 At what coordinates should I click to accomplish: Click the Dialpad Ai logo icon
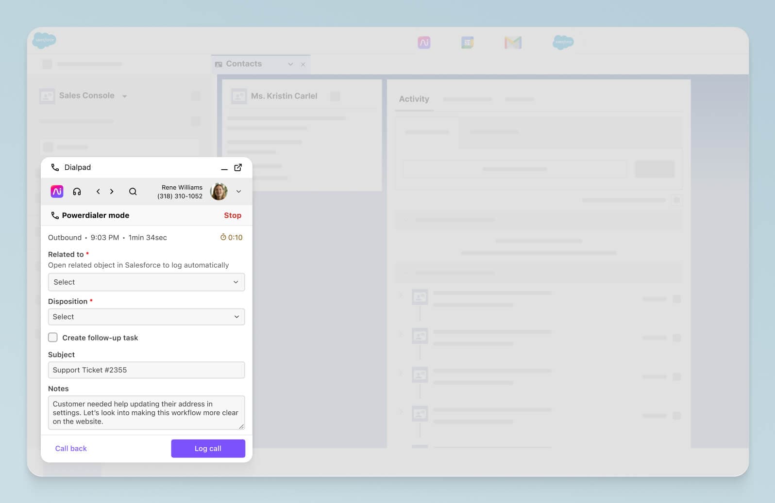pyautogui.click(x=57, y=192)
